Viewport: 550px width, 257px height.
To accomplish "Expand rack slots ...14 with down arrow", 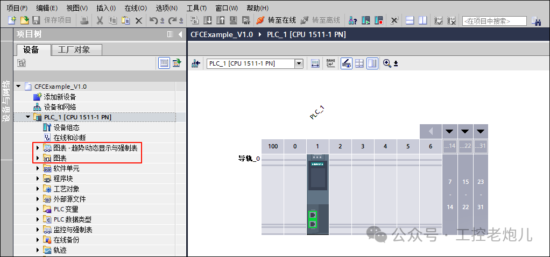I will point(450,132).
